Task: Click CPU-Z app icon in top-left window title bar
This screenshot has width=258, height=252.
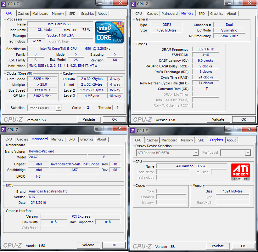Action: point(4,4)
